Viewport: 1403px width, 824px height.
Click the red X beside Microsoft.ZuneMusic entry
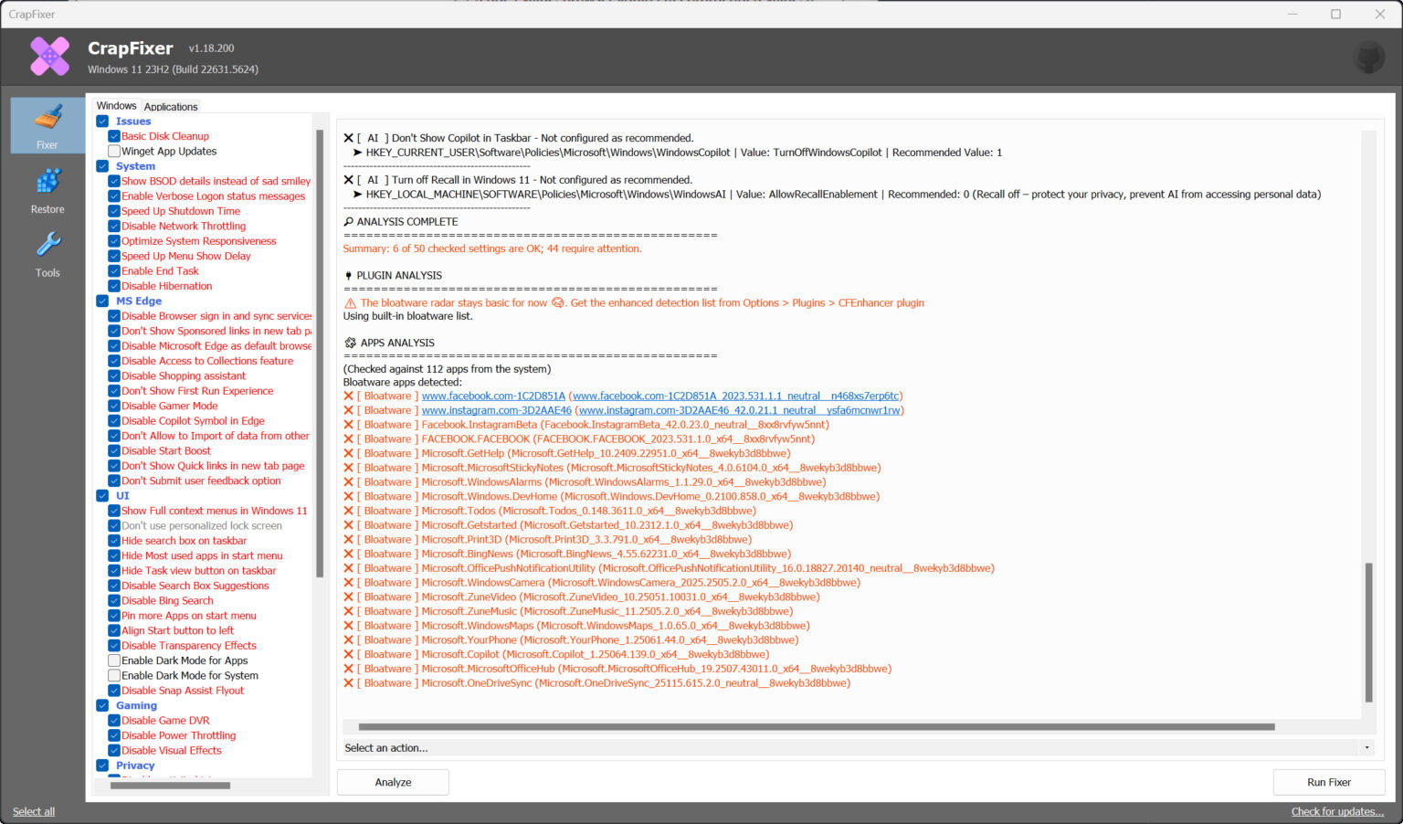pos(348,610)
